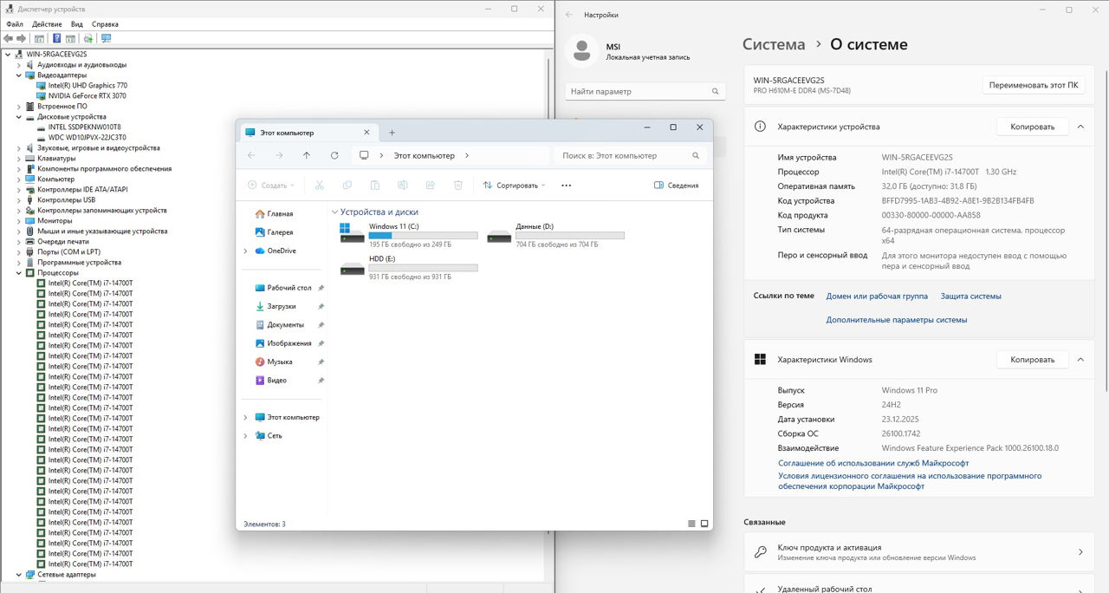
Task: Open the Вид menu in Device Manager
Action: 77,24
